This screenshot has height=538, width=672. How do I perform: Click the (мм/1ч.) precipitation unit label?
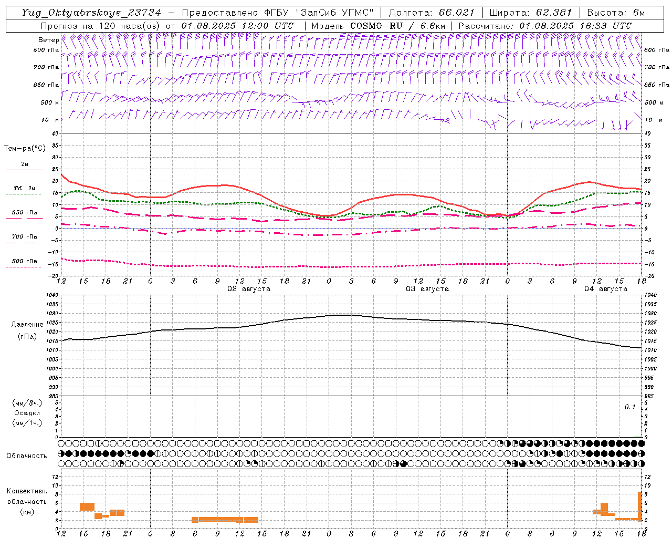[27, 423]
